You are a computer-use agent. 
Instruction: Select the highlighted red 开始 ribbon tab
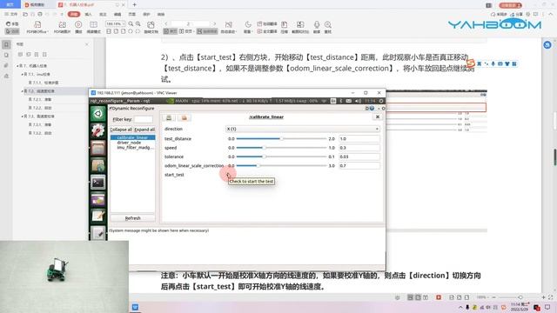coord(74,14)
